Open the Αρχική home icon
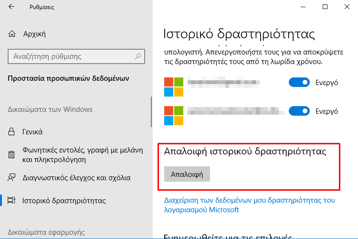The width and height of the screenshot is (358, 239). click(12, 34)
